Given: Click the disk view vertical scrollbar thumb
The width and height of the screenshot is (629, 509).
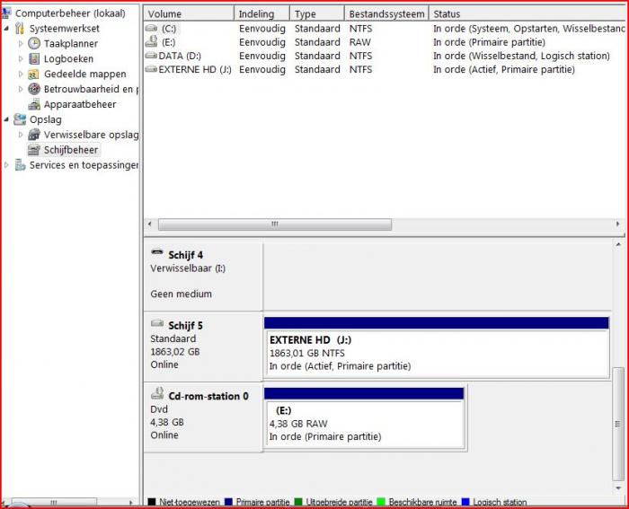Looking at the screenshot, I should 618,424.
